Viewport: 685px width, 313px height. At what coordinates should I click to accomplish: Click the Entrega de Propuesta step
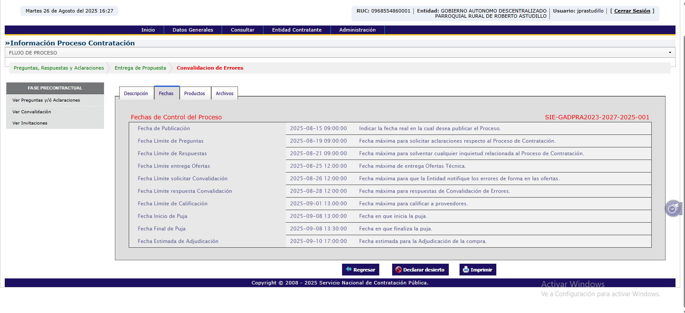pyautogui.click(x=140, y=68)
